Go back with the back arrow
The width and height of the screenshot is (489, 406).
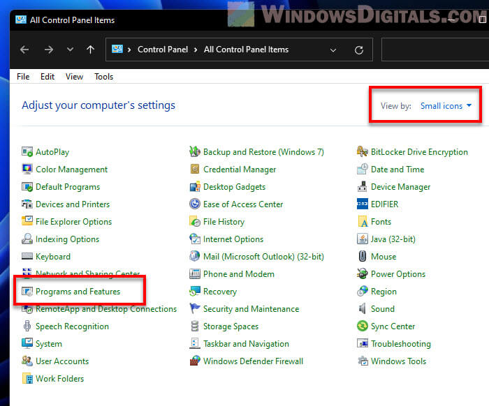(24, 50)
